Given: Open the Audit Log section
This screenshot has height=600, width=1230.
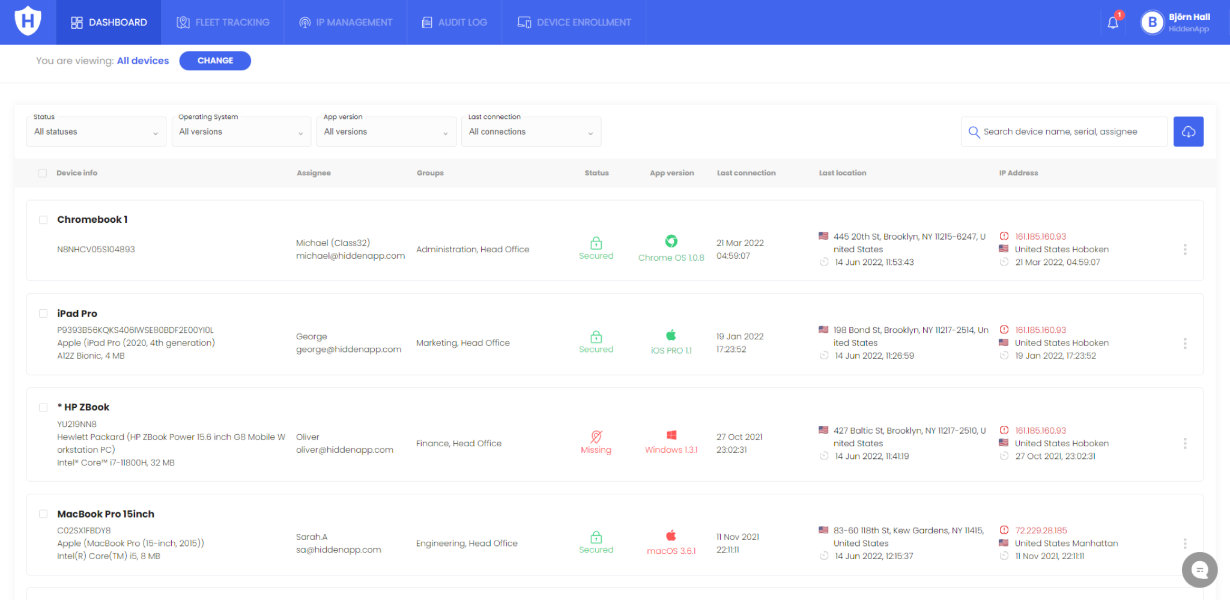Looking at the screenshot, I should (455, 22).
